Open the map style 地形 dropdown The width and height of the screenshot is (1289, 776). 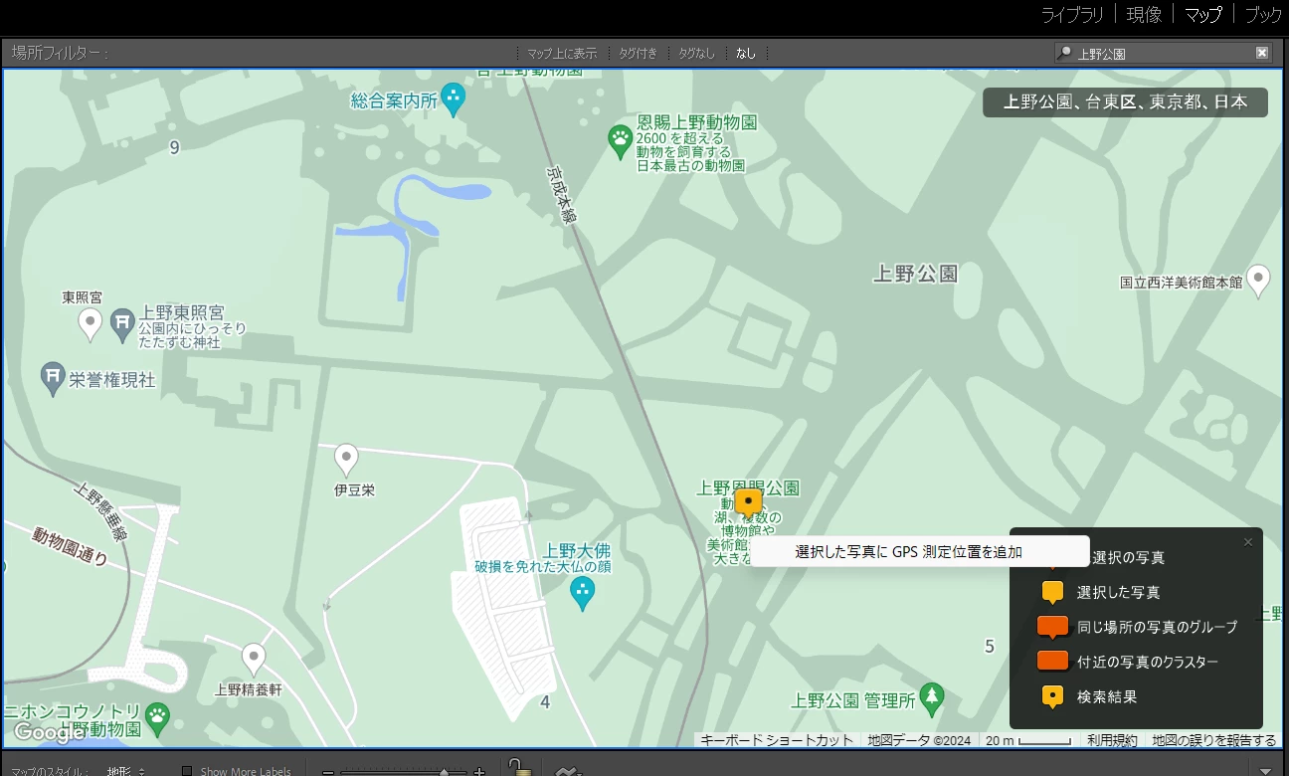[125, 771]
